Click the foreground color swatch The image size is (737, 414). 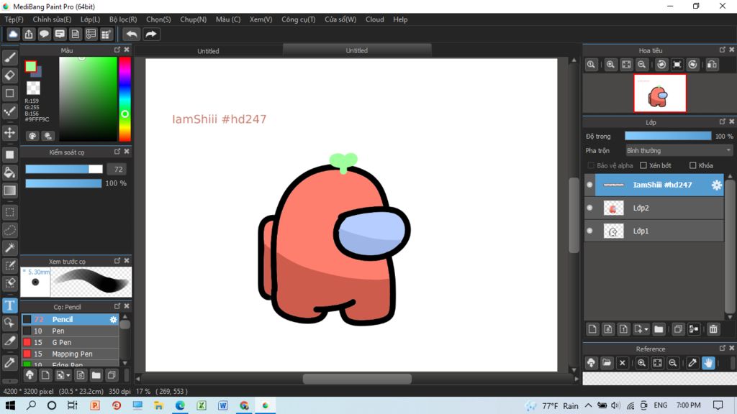pos(30,67)
